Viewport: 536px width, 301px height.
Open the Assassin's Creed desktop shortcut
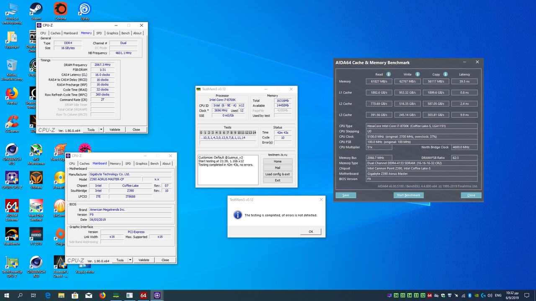coord(60,266)
